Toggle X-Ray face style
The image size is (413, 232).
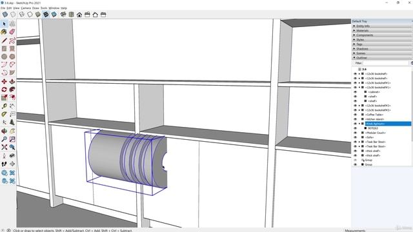coord(5,14)
